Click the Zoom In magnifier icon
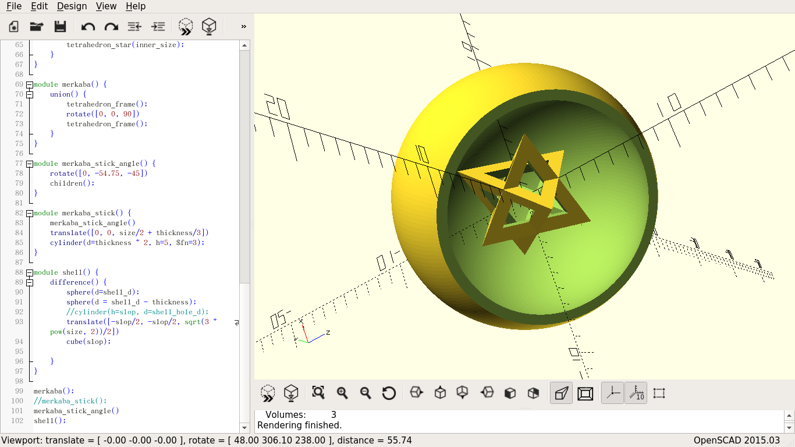The width and height of the screenshot is (795, 447). coord(342,393)
